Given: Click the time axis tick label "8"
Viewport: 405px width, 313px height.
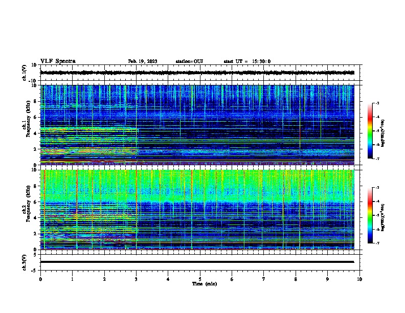Looking at the screenshot, I should [296, 279].
